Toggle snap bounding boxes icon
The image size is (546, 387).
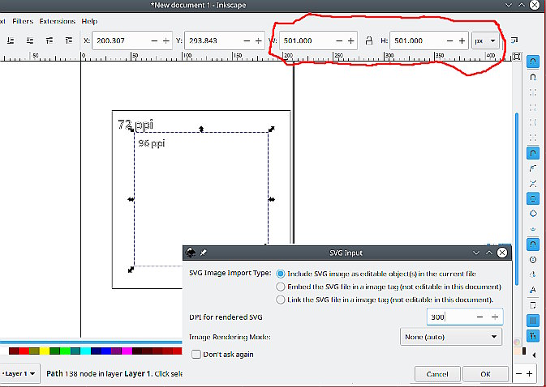pyautogui.click(x=533, y=77)
